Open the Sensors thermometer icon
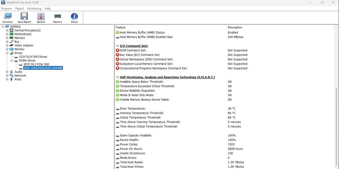The width and height of the screenshot is (339, 169). [x=41, y=17]
